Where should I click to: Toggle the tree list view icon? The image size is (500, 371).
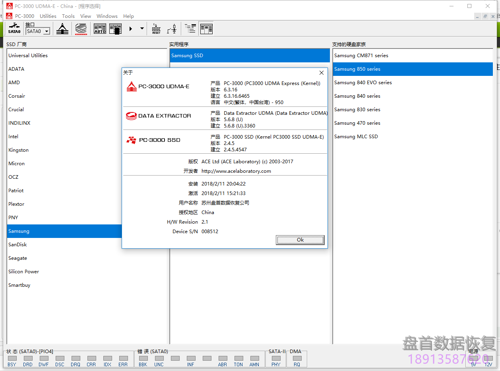click(x=191, y=29)
